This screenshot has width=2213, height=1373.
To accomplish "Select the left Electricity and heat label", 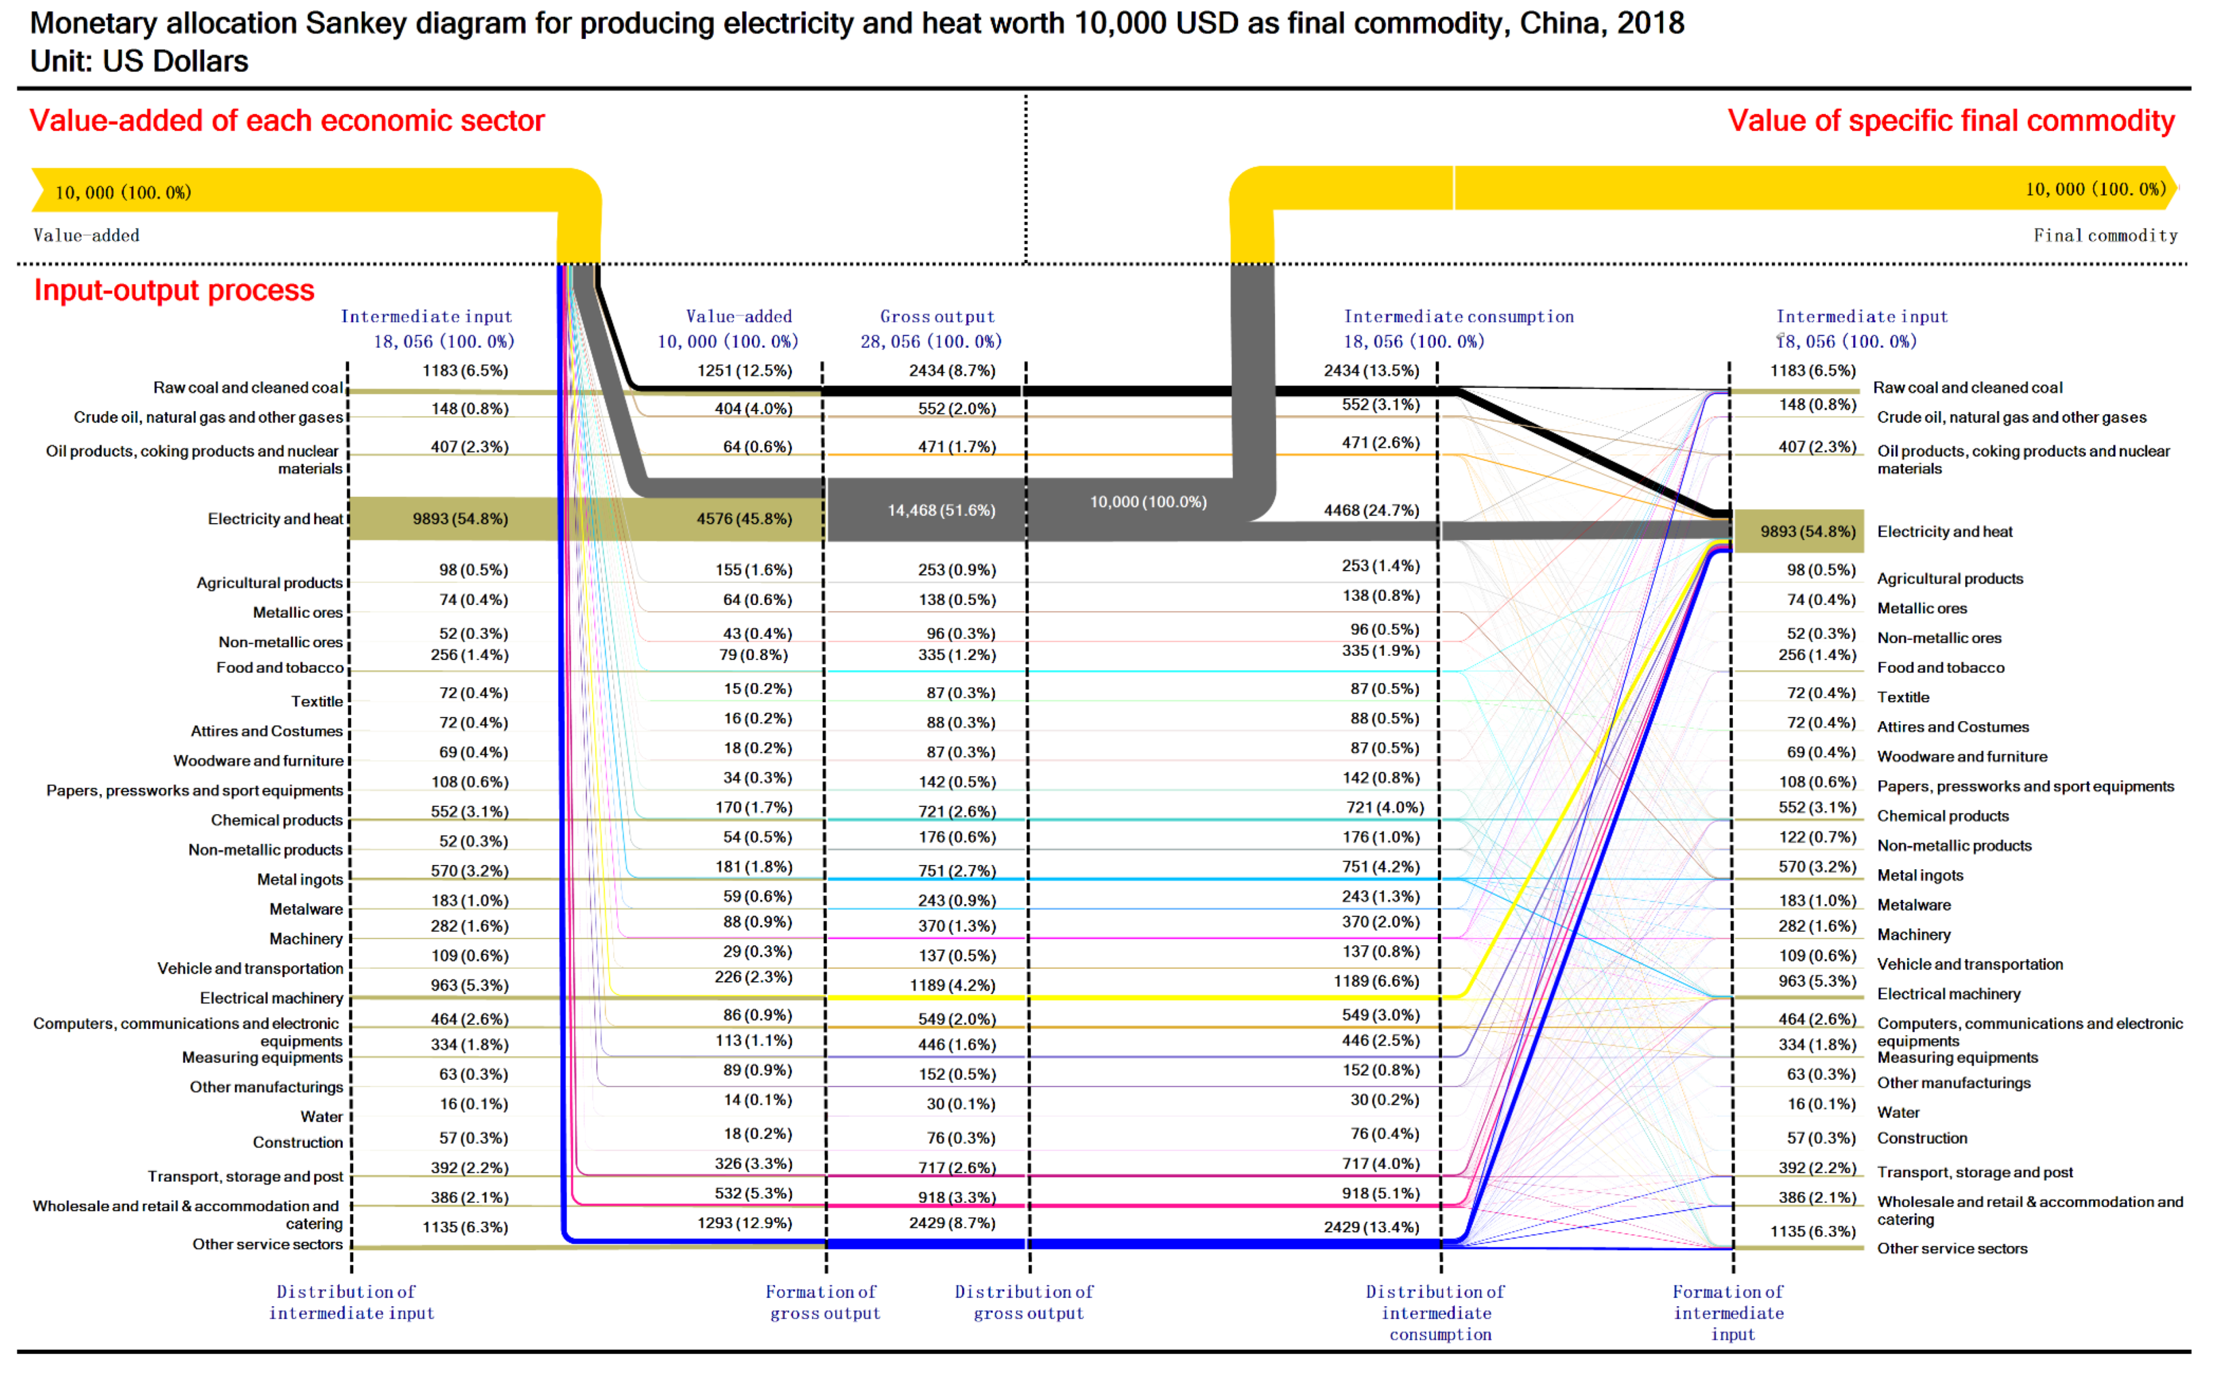I will tap(275, 519).
